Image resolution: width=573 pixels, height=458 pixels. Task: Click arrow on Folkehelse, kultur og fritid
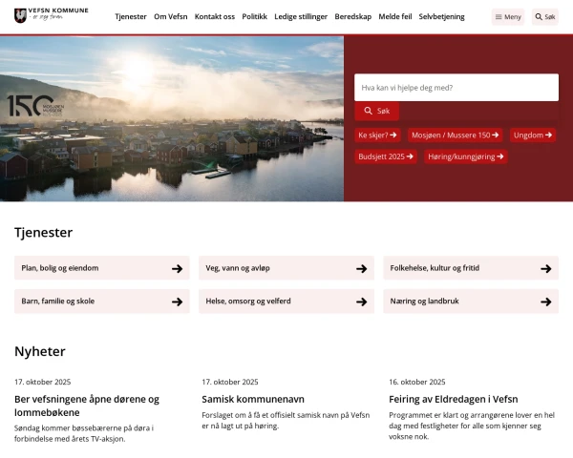pyautogui.click(x=545, y=269)
